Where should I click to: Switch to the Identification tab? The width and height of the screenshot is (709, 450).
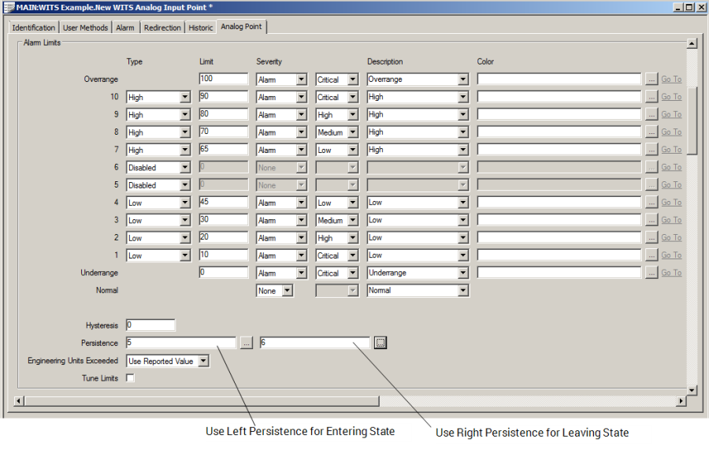(x=34, y=28)
